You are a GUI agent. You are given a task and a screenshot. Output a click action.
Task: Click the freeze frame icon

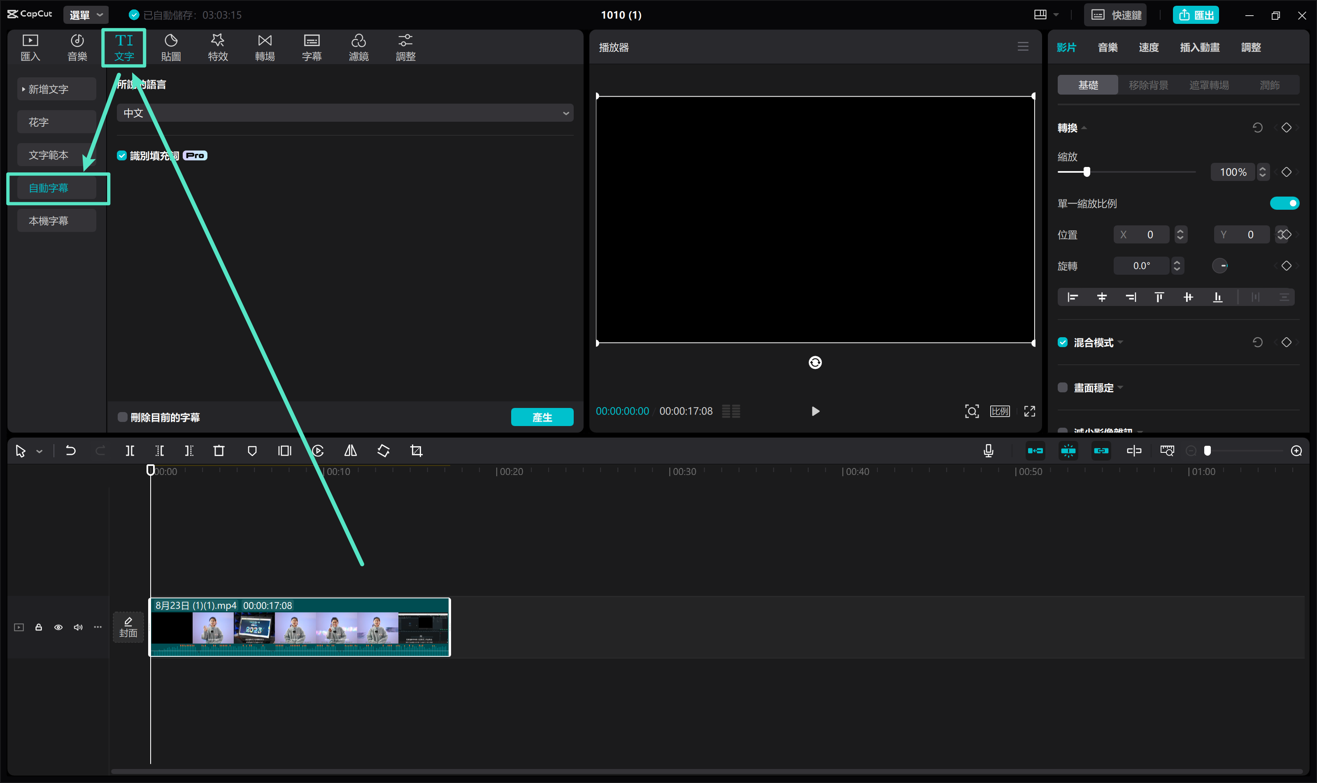[285, 451]
